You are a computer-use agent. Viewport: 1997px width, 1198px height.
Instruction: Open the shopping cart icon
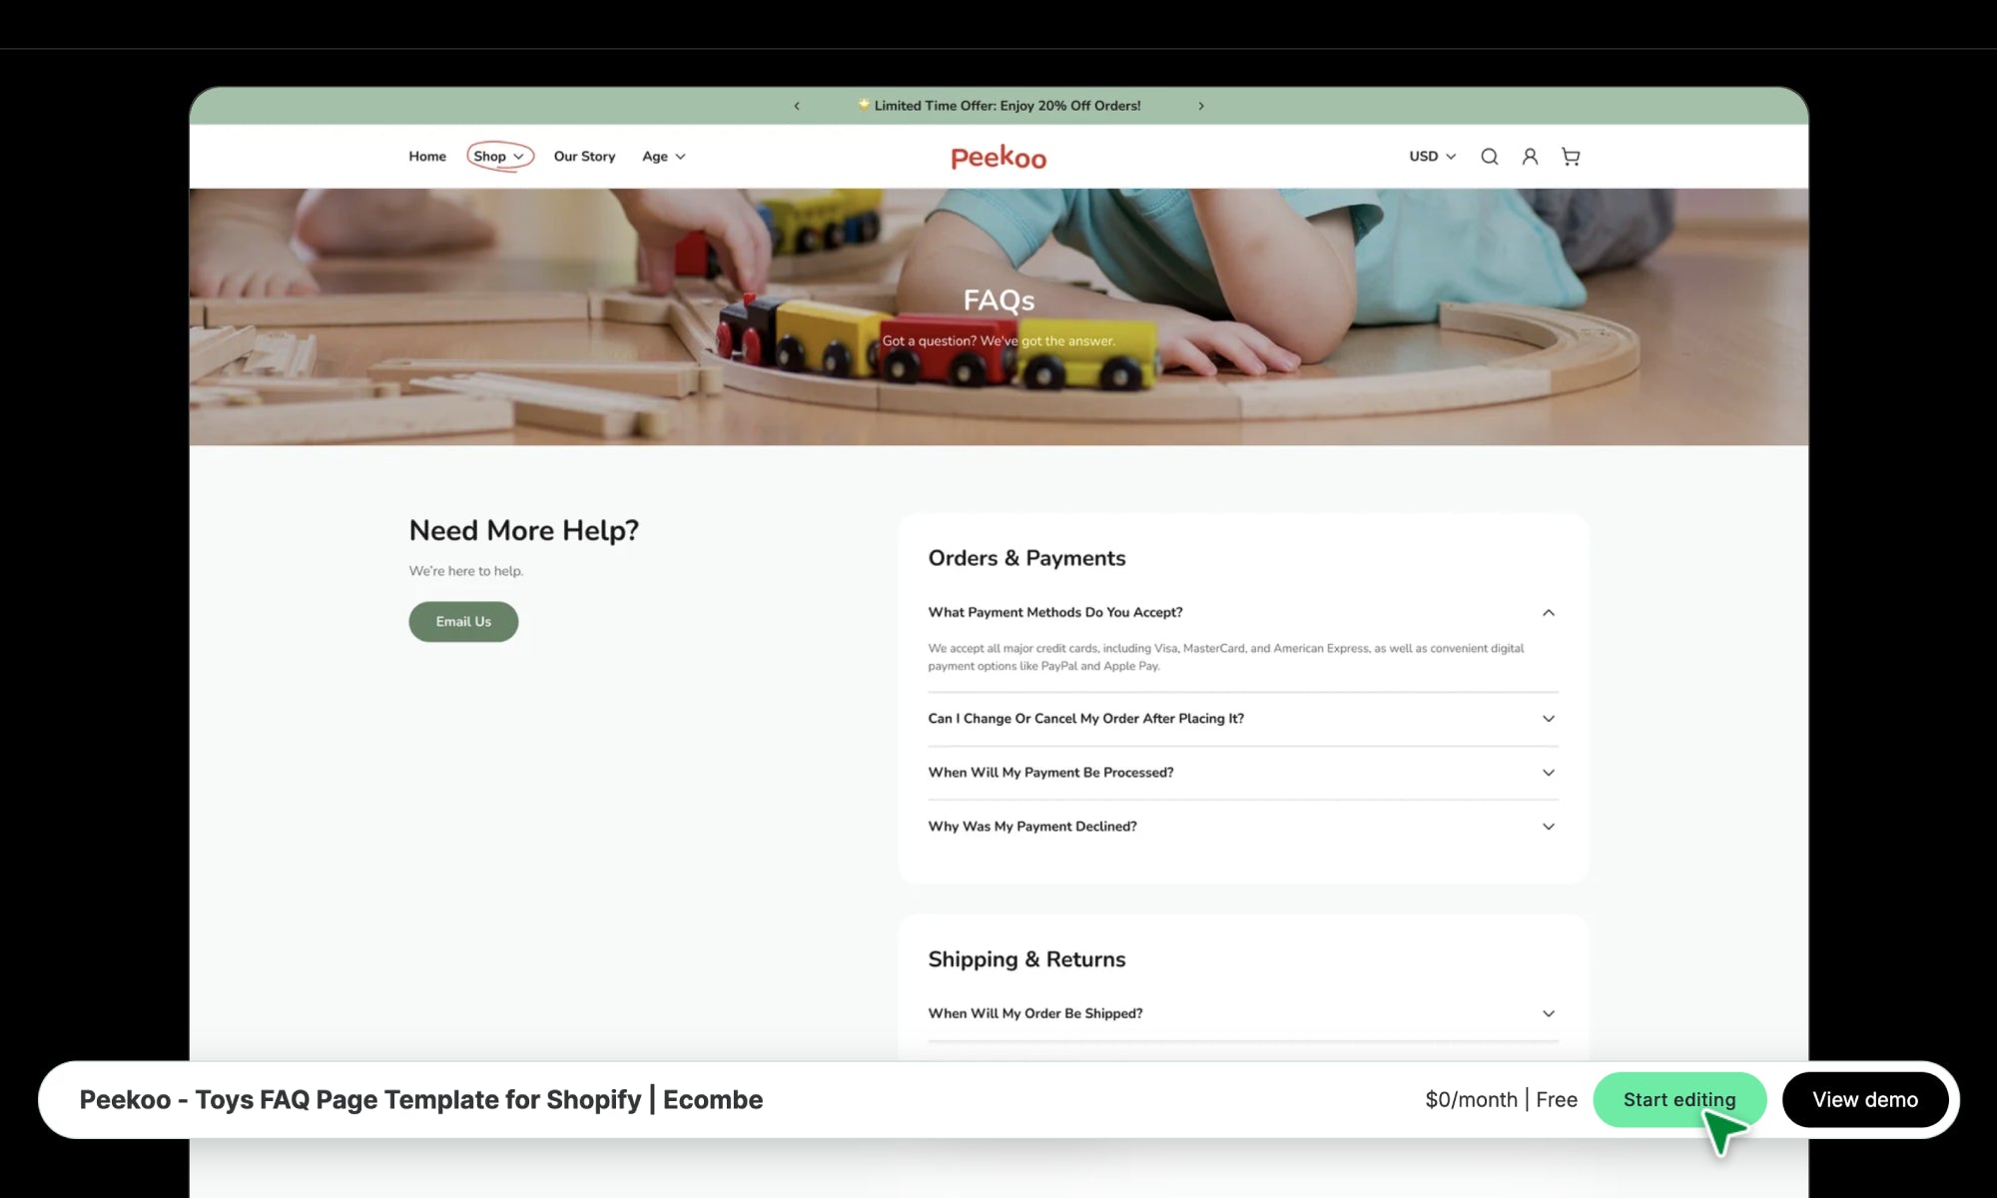[x=1571, y=157]
